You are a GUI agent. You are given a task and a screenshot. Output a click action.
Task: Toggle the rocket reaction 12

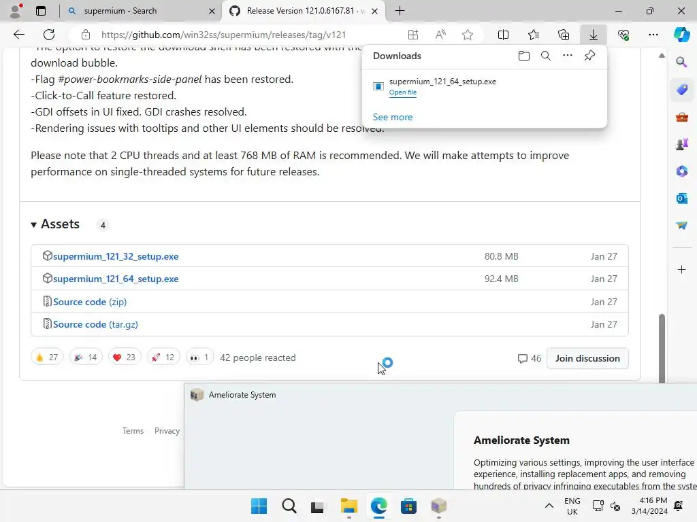tap(163, 358)
